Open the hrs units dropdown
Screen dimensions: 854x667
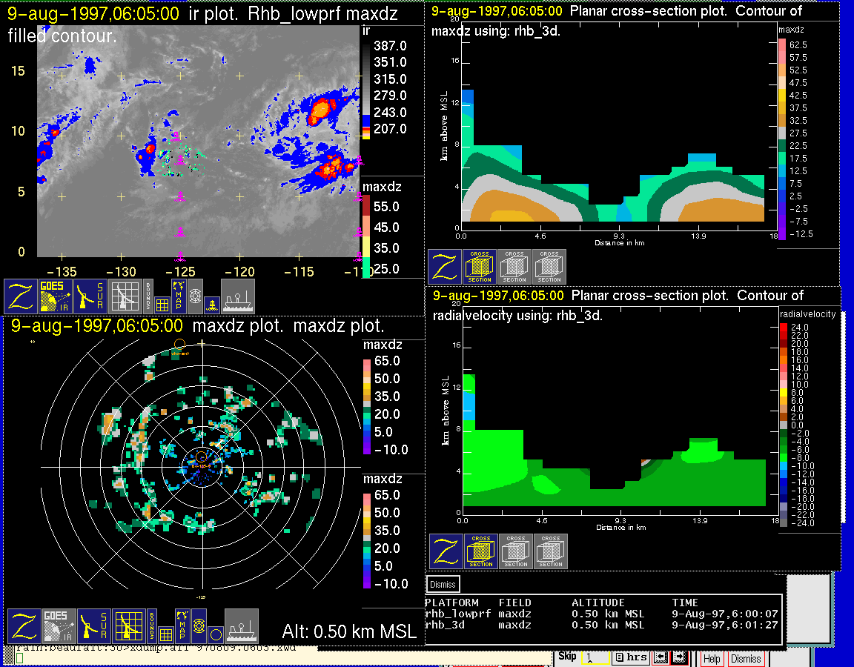(632, 657)
